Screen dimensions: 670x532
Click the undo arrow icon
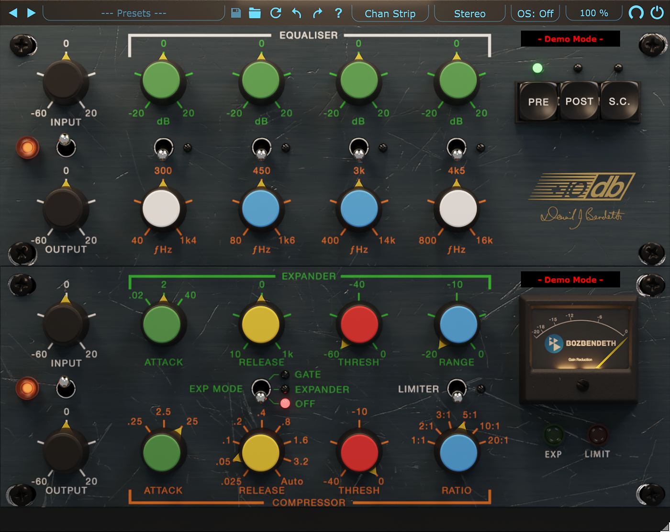tap(297, 13)
